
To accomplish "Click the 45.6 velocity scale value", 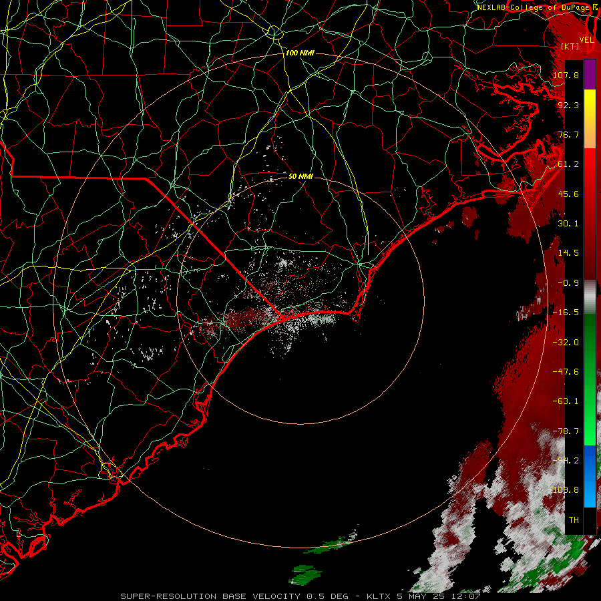I will pyautogui.click(x=568, y=194).
